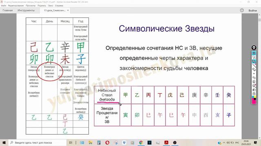
Task: Click the taskbar search field
Action: click(37, 142)
